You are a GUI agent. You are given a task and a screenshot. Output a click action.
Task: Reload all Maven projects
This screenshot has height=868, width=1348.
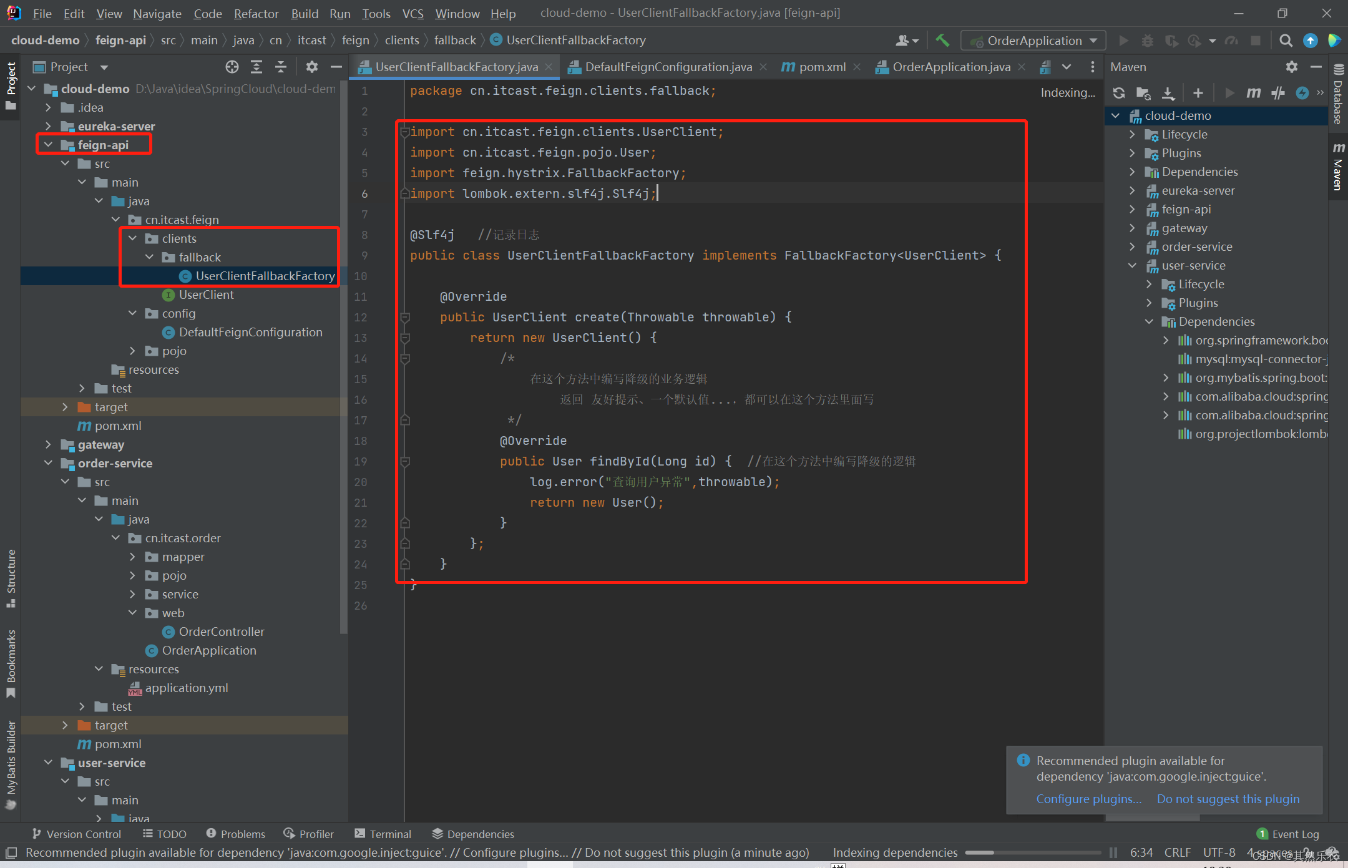tap(1119, 93)
